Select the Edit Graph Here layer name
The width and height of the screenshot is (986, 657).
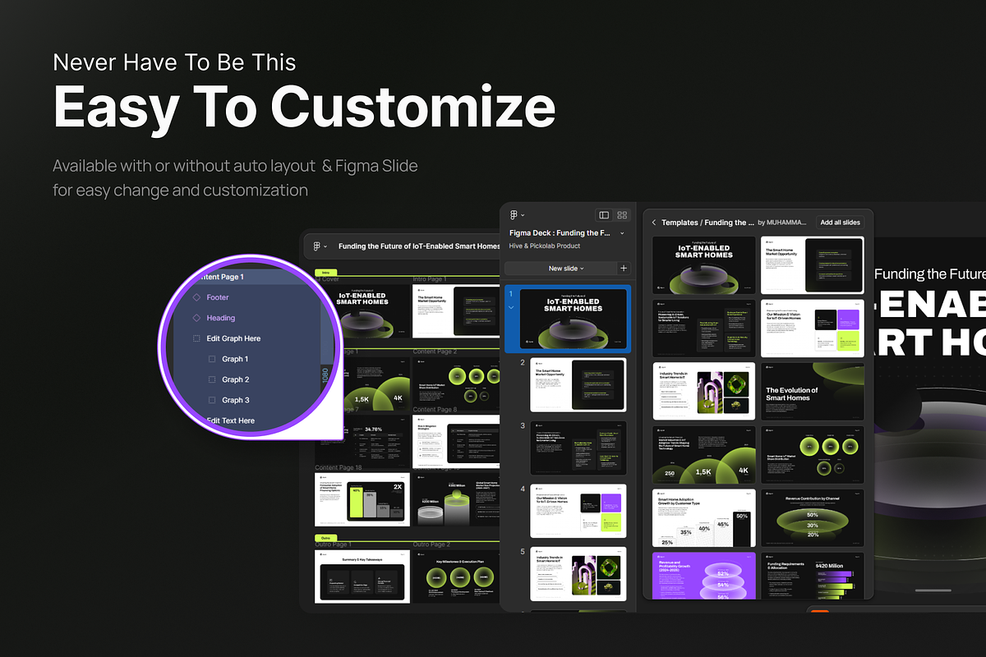[233, 338]
